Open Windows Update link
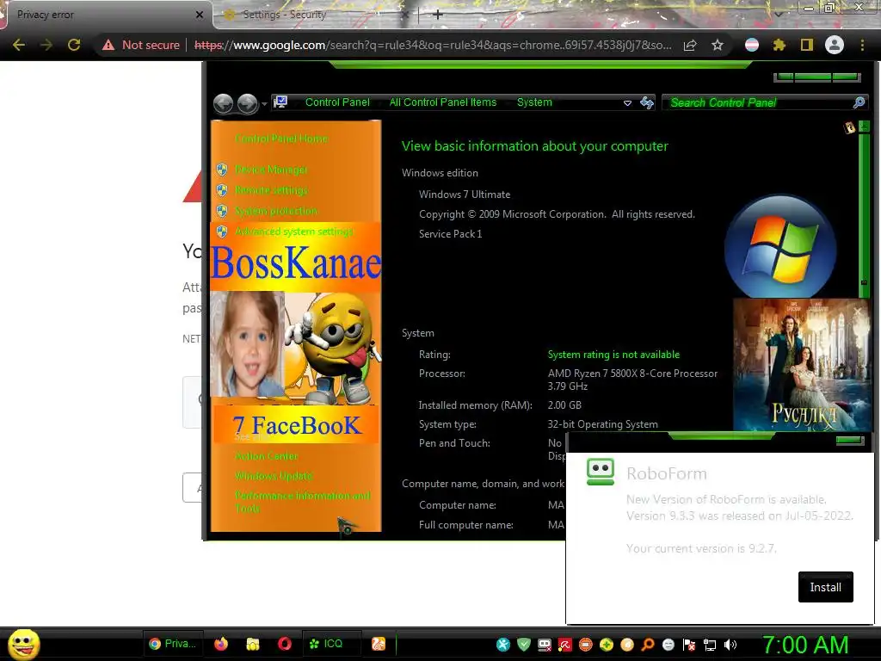This screenshot has width=881, height=661. [x=274, y=475]
